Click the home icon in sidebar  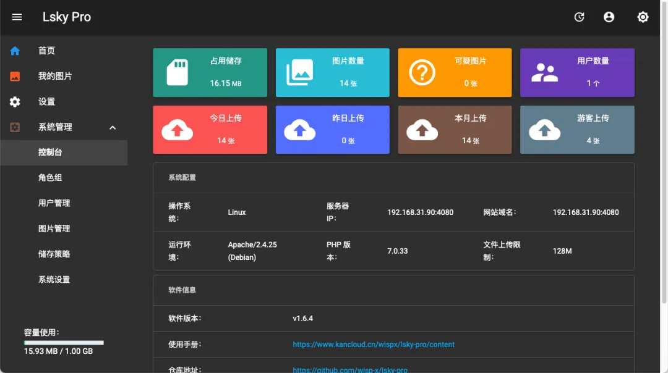pos(15,51)
